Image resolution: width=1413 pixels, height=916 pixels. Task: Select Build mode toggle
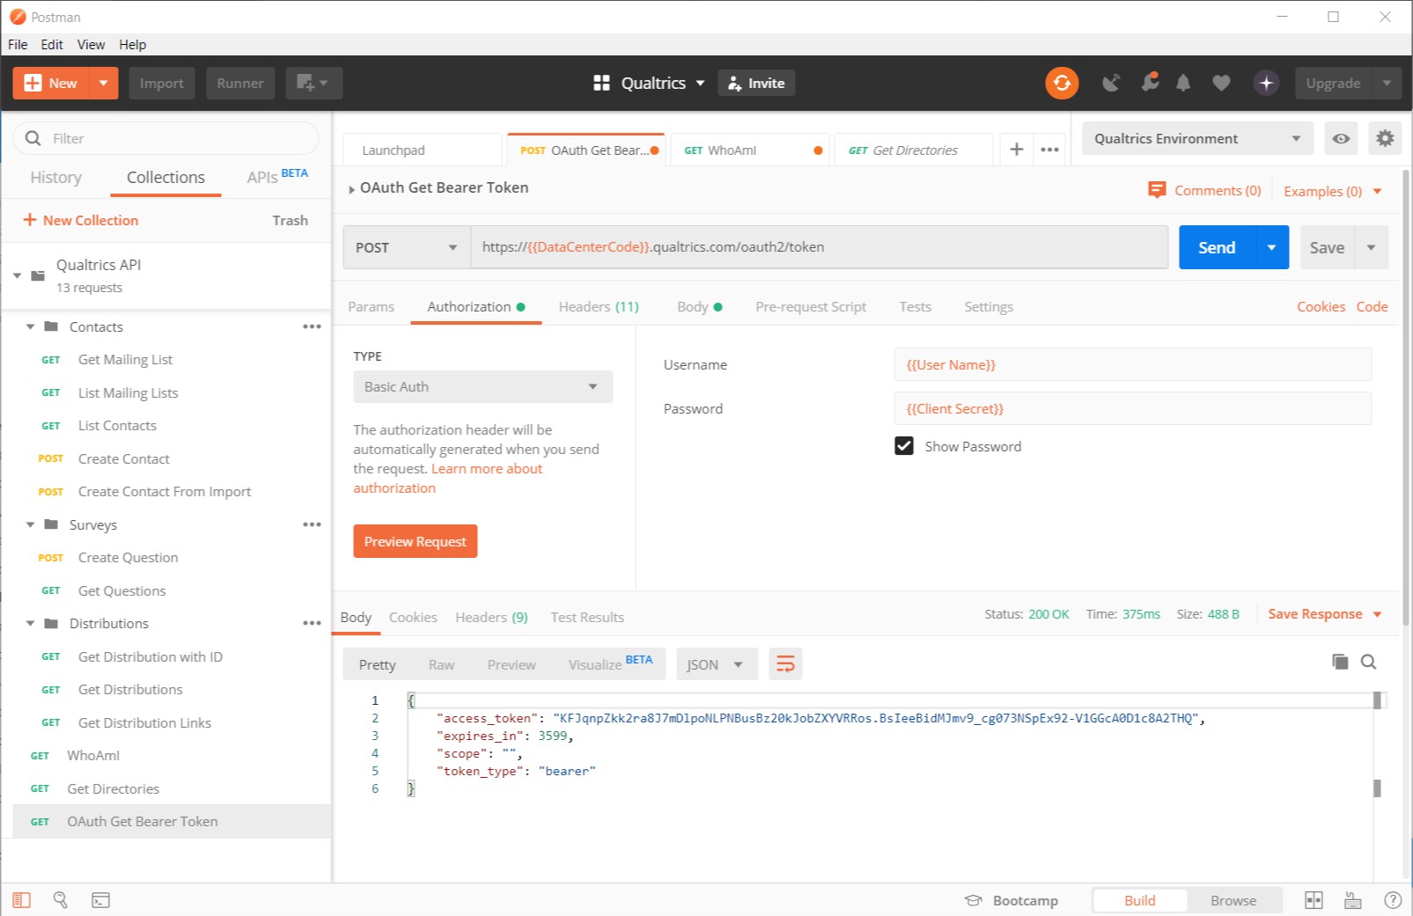(x=1139, y=900)
